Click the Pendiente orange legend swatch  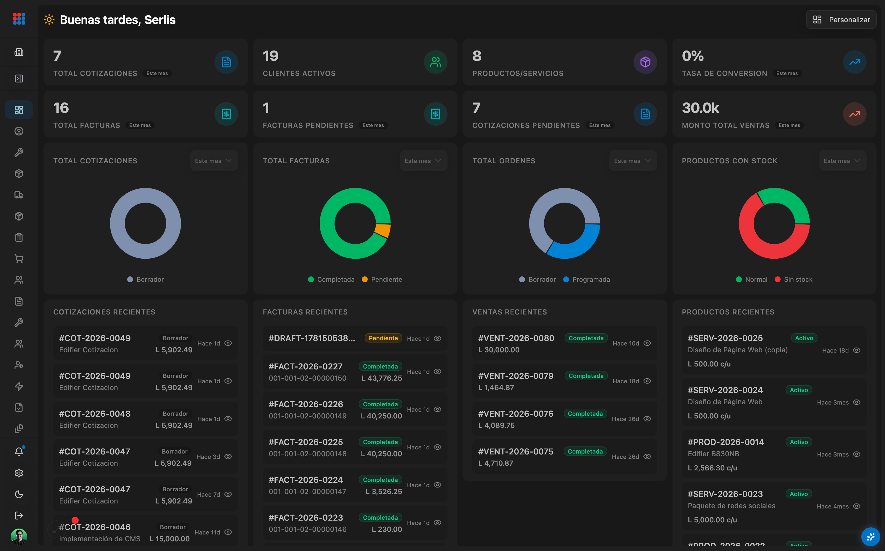[x=364, y=280]
